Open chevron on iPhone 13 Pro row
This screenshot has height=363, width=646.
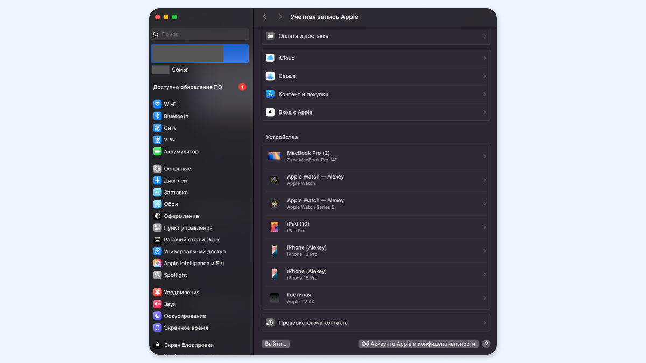(x=484, y=251)
